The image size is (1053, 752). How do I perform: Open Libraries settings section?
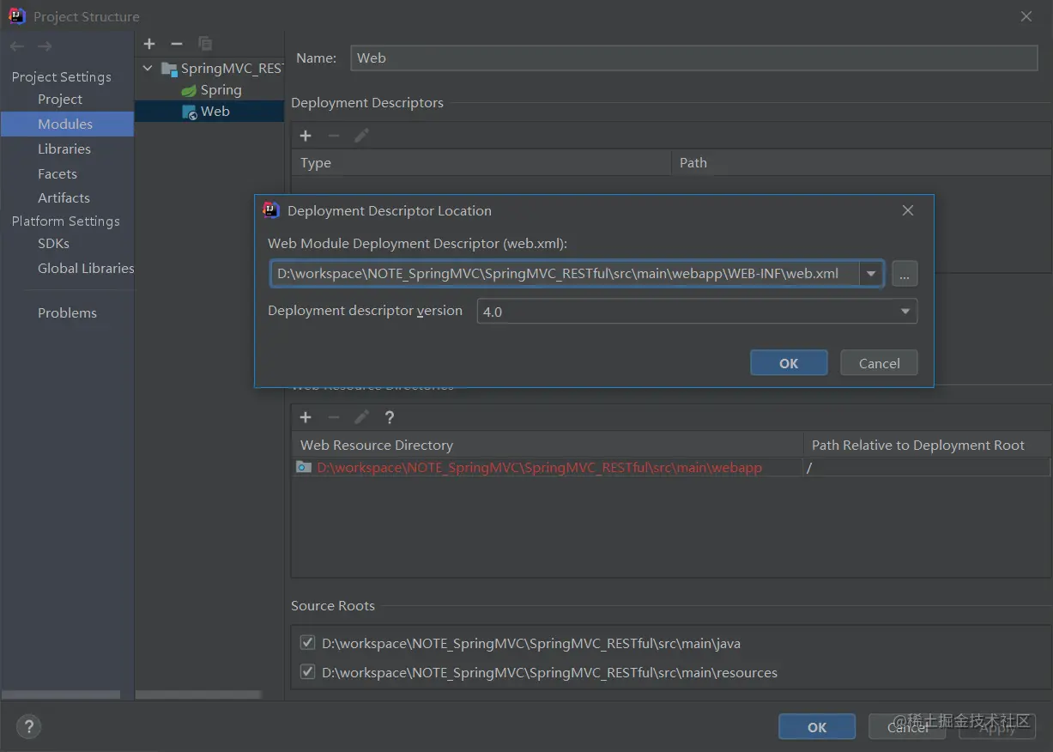[64, 149]
